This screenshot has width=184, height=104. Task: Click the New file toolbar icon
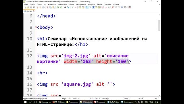25,8
